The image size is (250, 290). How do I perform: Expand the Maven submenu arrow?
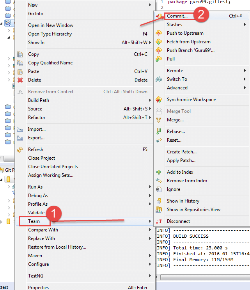(150, 256)
